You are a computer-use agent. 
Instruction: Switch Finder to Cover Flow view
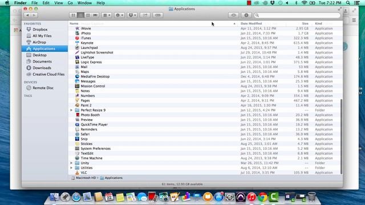pyautogui.click(x=95, y=15)
